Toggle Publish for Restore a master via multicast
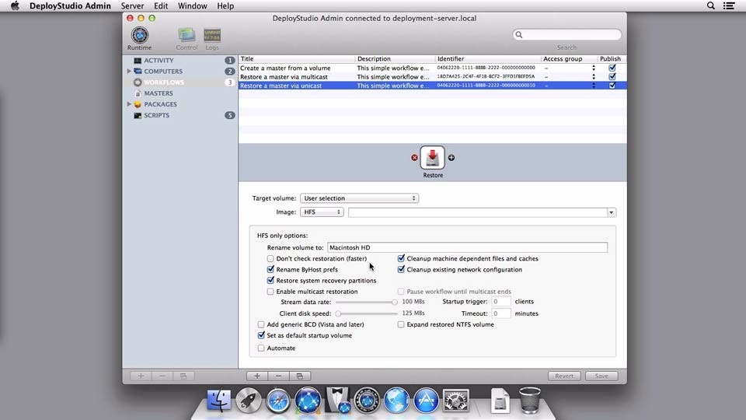The width and height of the screenshot is (746, 420). (x=612, y=77)
